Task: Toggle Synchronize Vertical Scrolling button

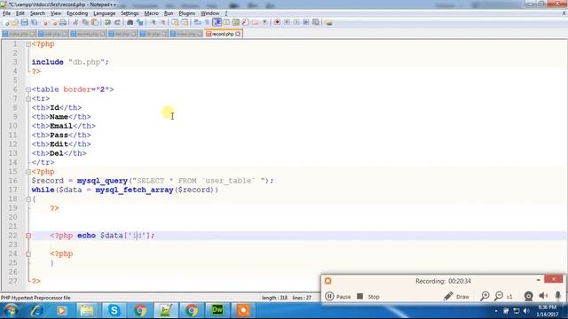Action: (x=176, y=22)
